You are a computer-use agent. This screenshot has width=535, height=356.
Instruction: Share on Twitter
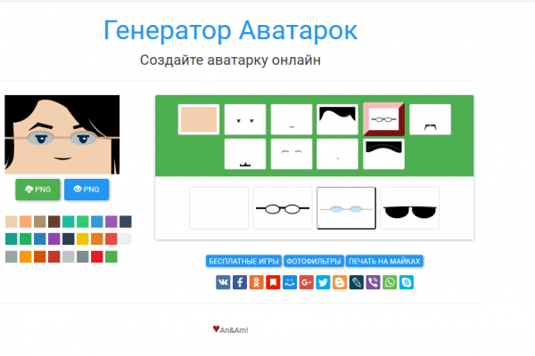coord(323,282)
